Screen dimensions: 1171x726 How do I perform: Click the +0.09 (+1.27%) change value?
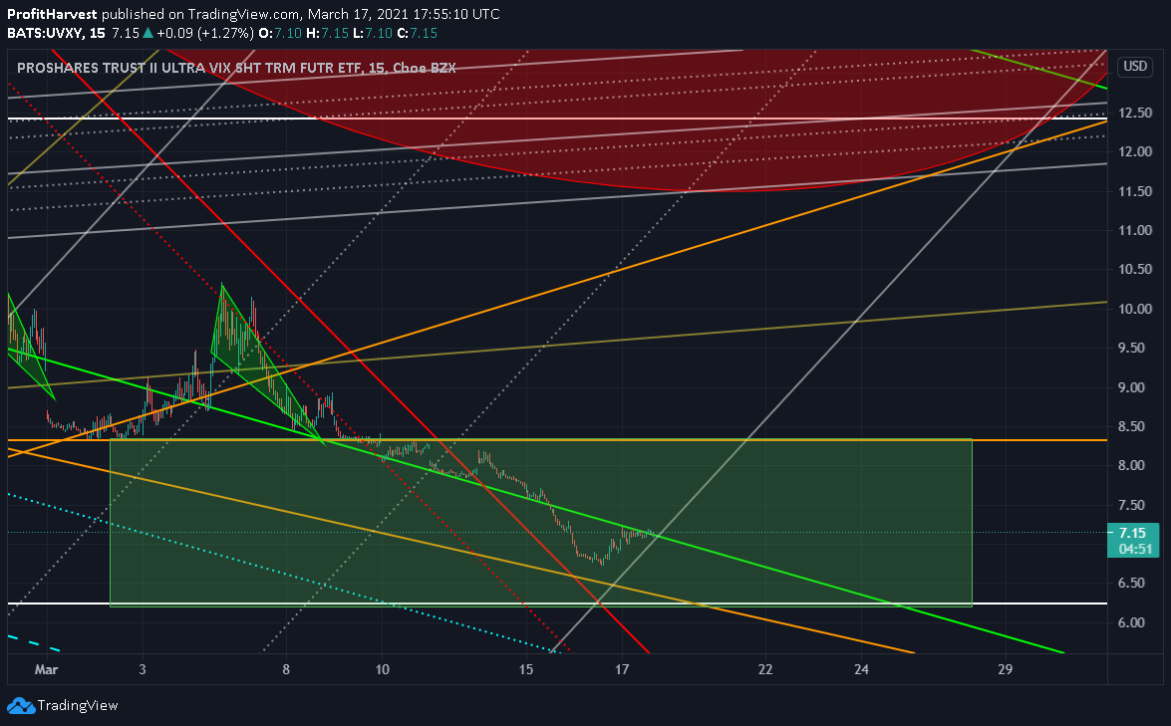pos(204,33)
